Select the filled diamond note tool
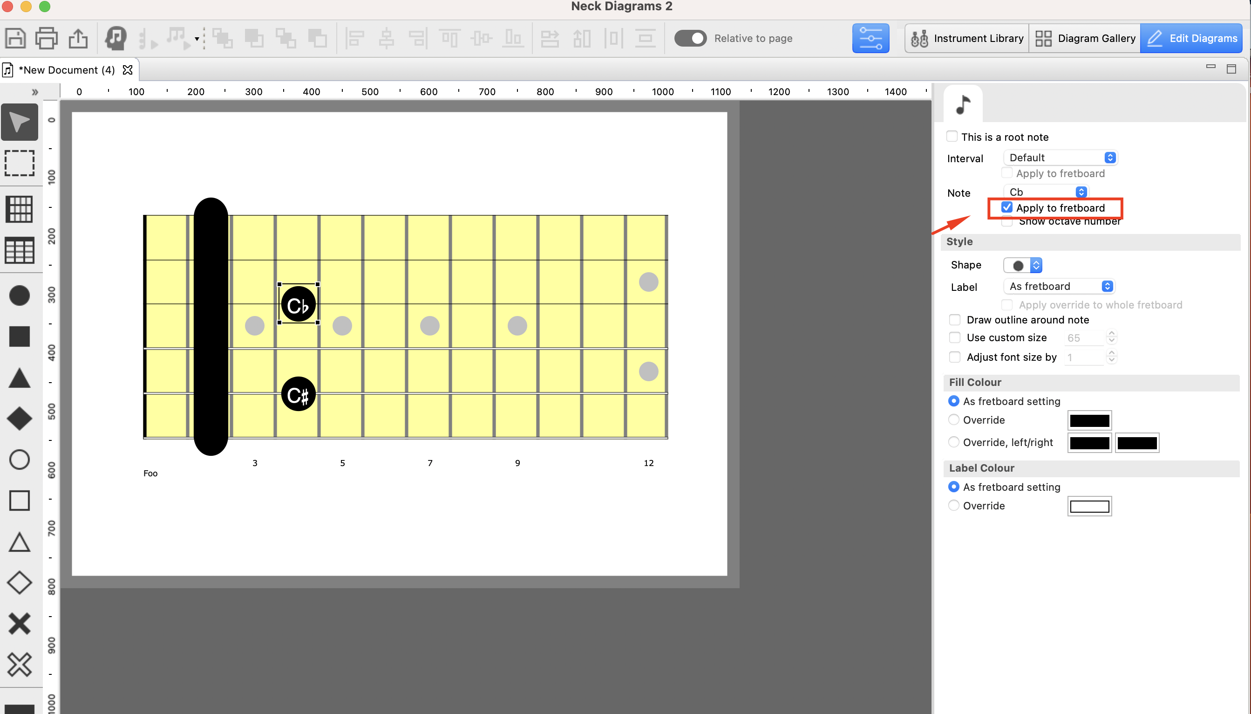This screenshot has width=1251, height=714. [x=20, y=419]
